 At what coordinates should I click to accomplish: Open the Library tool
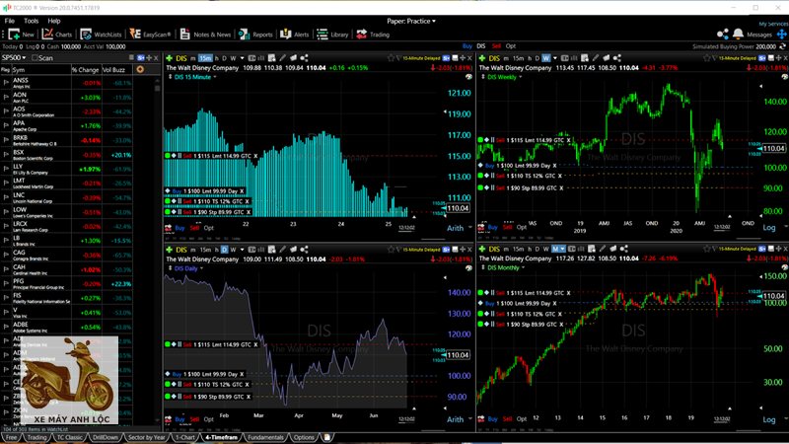pos(332,35)
